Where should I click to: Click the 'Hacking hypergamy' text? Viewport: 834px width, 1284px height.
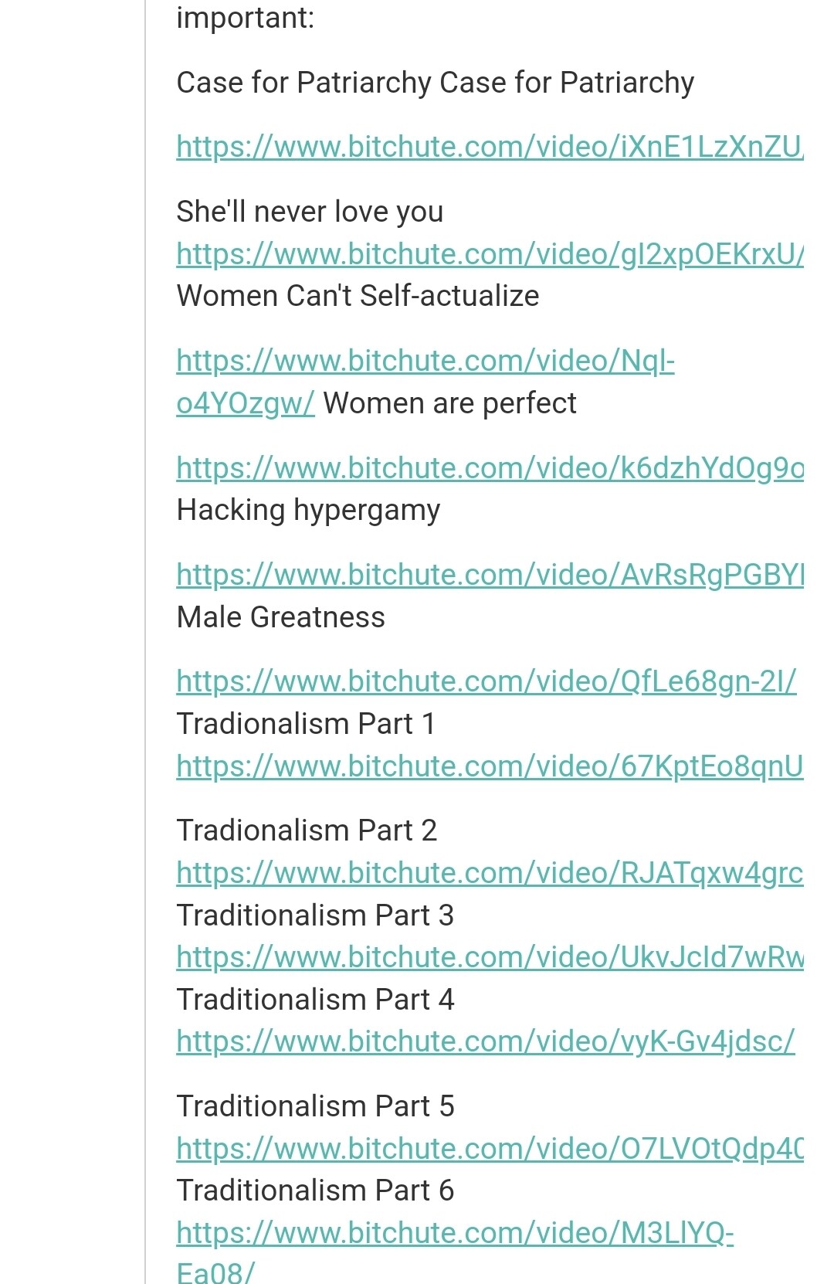pos(308,510)
